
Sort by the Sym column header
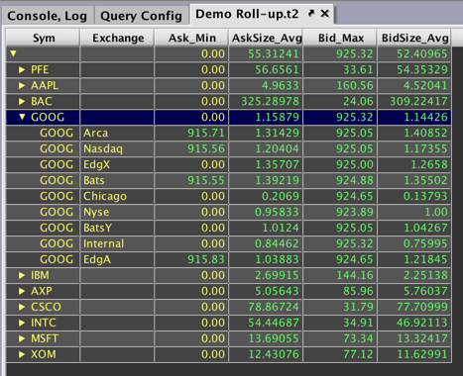click(43, 38)
